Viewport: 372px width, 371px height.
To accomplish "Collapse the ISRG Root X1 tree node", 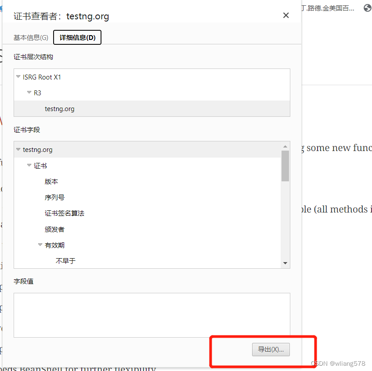I will 18,76.
